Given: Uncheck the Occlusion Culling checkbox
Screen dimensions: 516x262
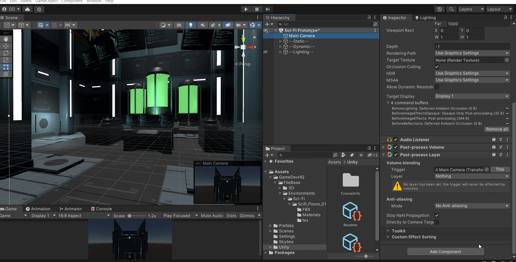Looking at the screenshot, I should tap(437, 67).
